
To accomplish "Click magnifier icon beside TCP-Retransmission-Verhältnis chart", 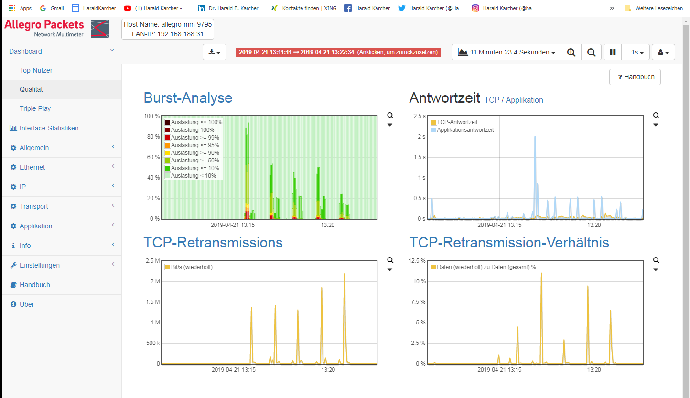I will 656,260.
